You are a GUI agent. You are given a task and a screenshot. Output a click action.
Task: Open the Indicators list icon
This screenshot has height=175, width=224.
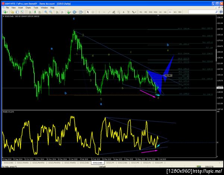pos(68,12)
